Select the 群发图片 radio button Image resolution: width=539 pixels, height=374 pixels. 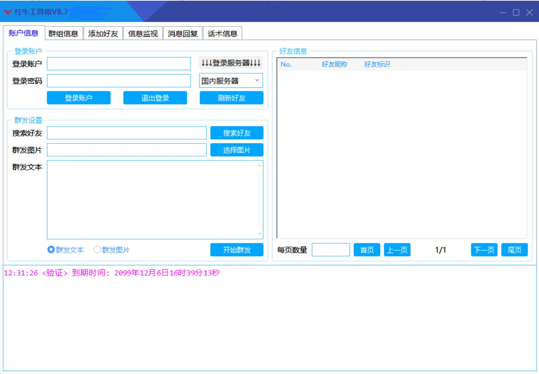(111, 250)
